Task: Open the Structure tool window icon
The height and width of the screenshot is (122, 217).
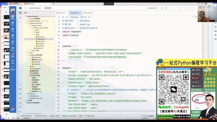Action: point(20,17)
